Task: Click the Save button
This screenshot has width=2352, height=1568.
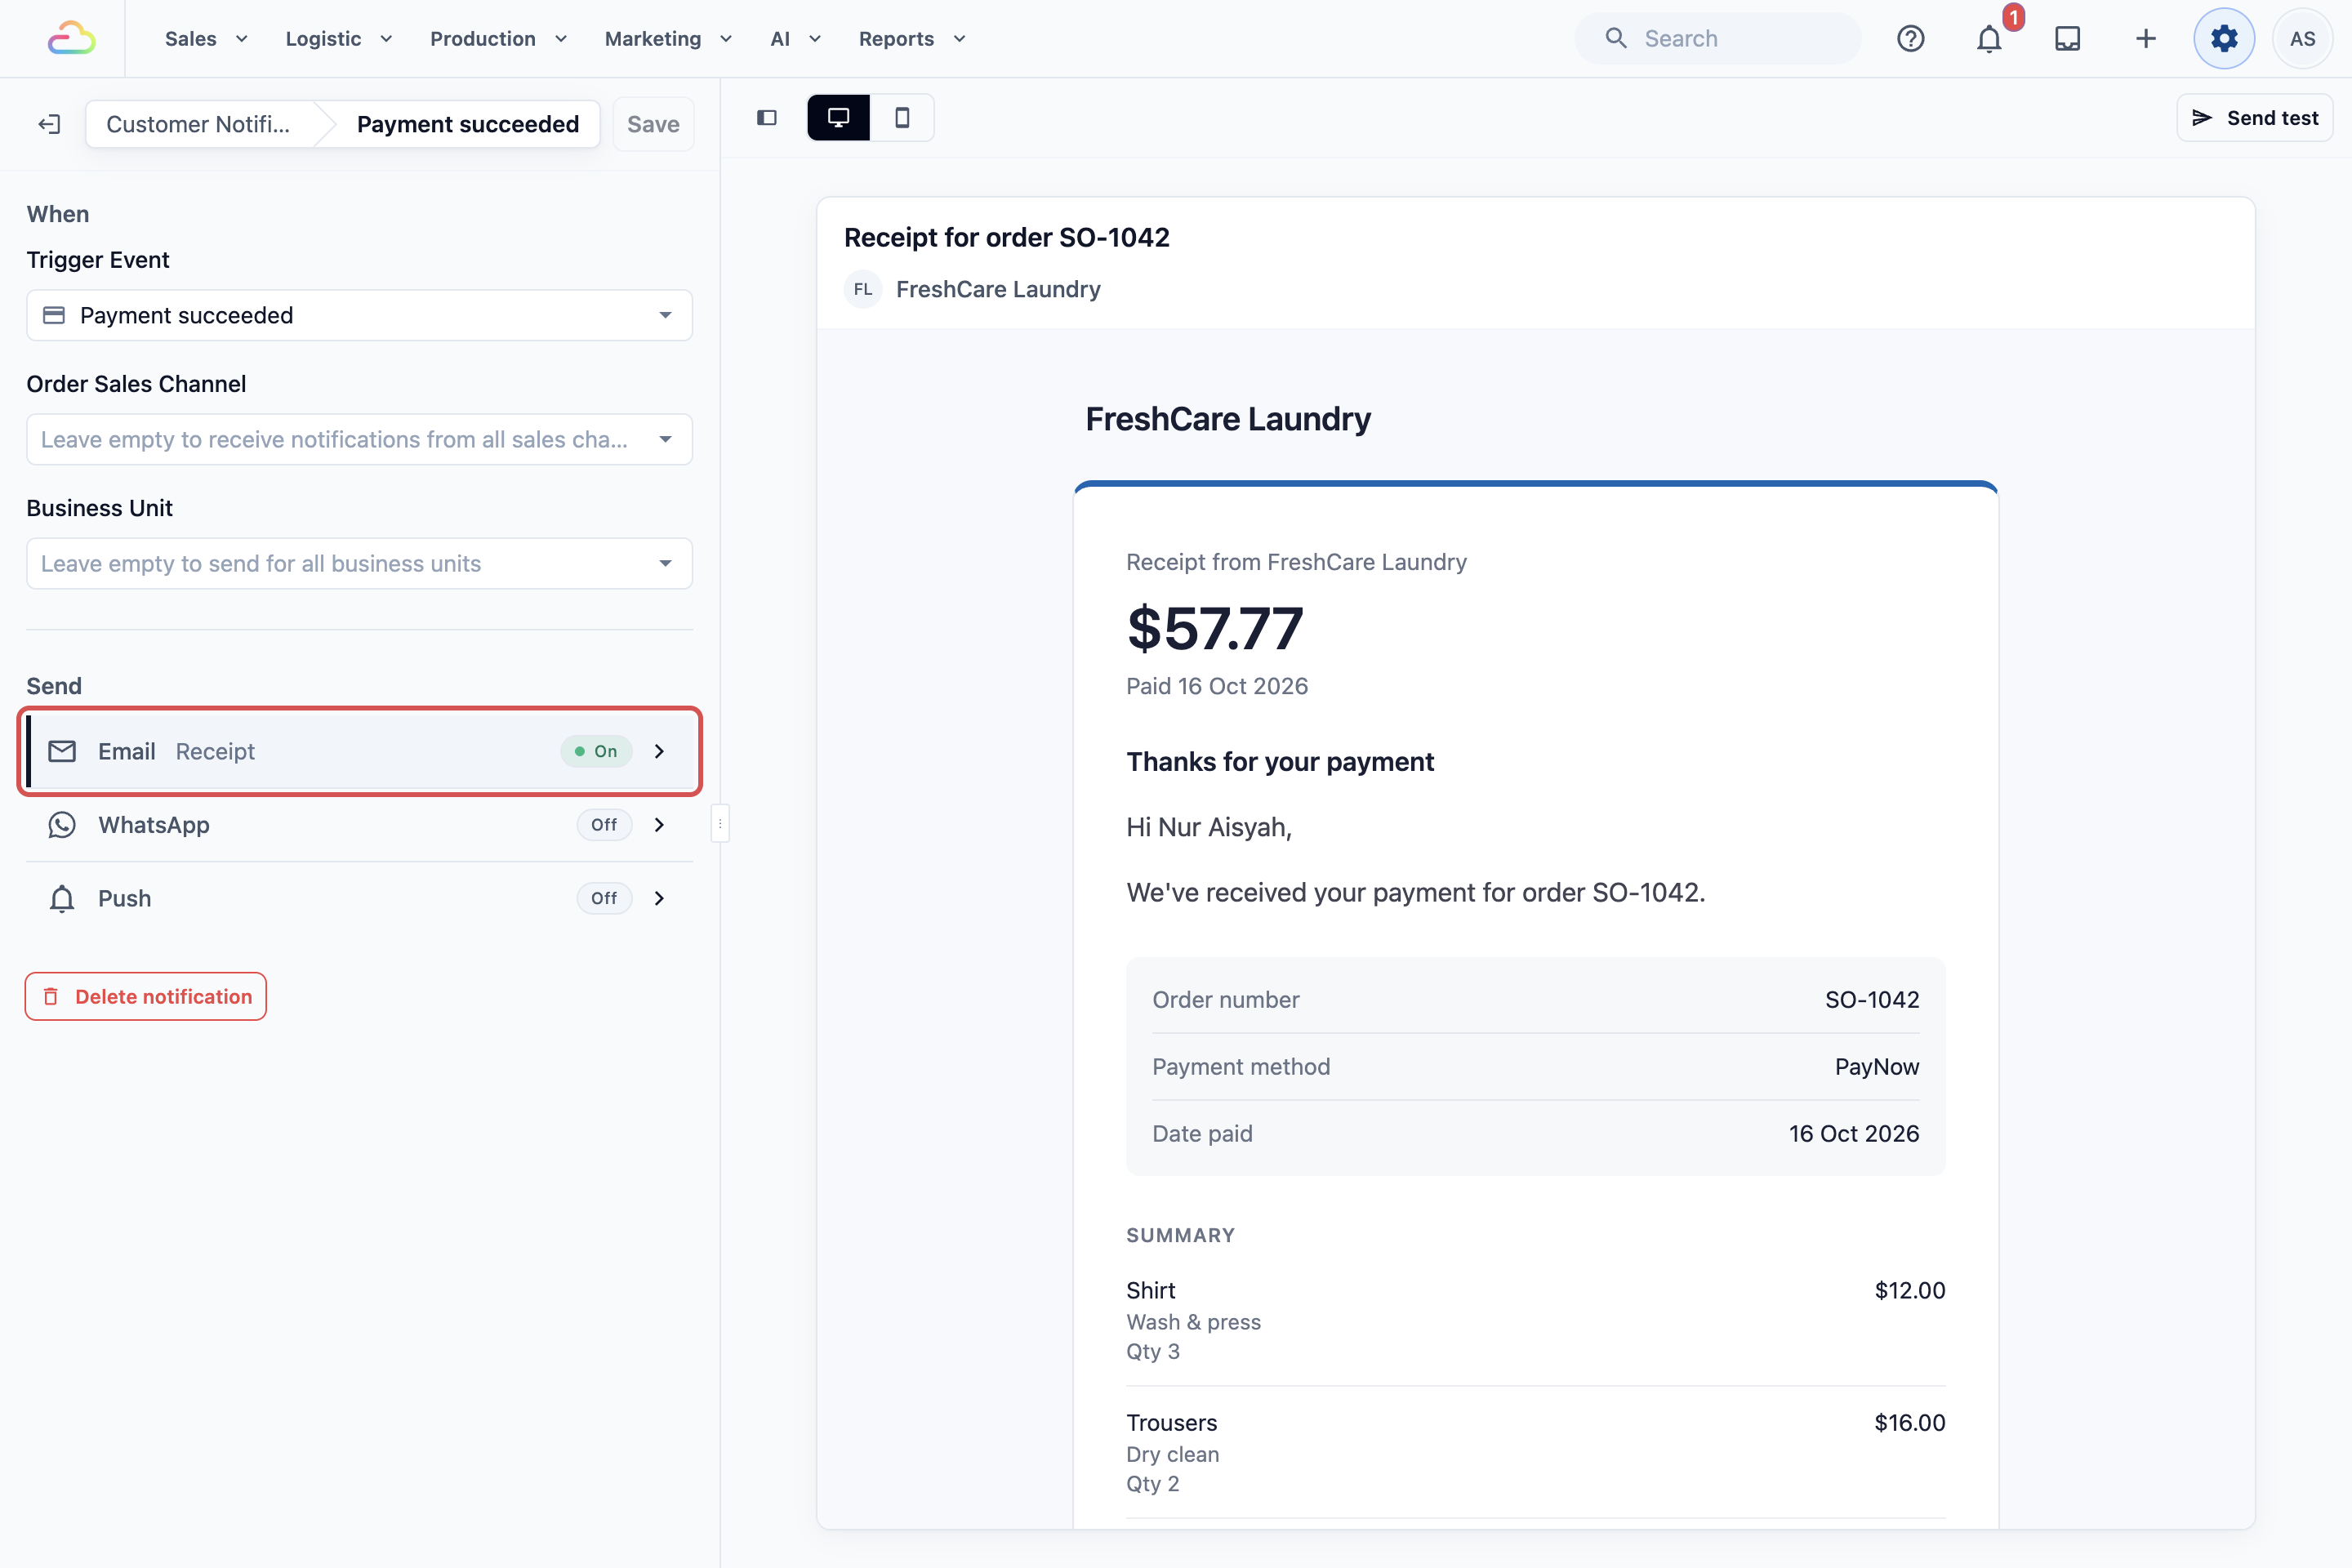Action: coord(653,124)
